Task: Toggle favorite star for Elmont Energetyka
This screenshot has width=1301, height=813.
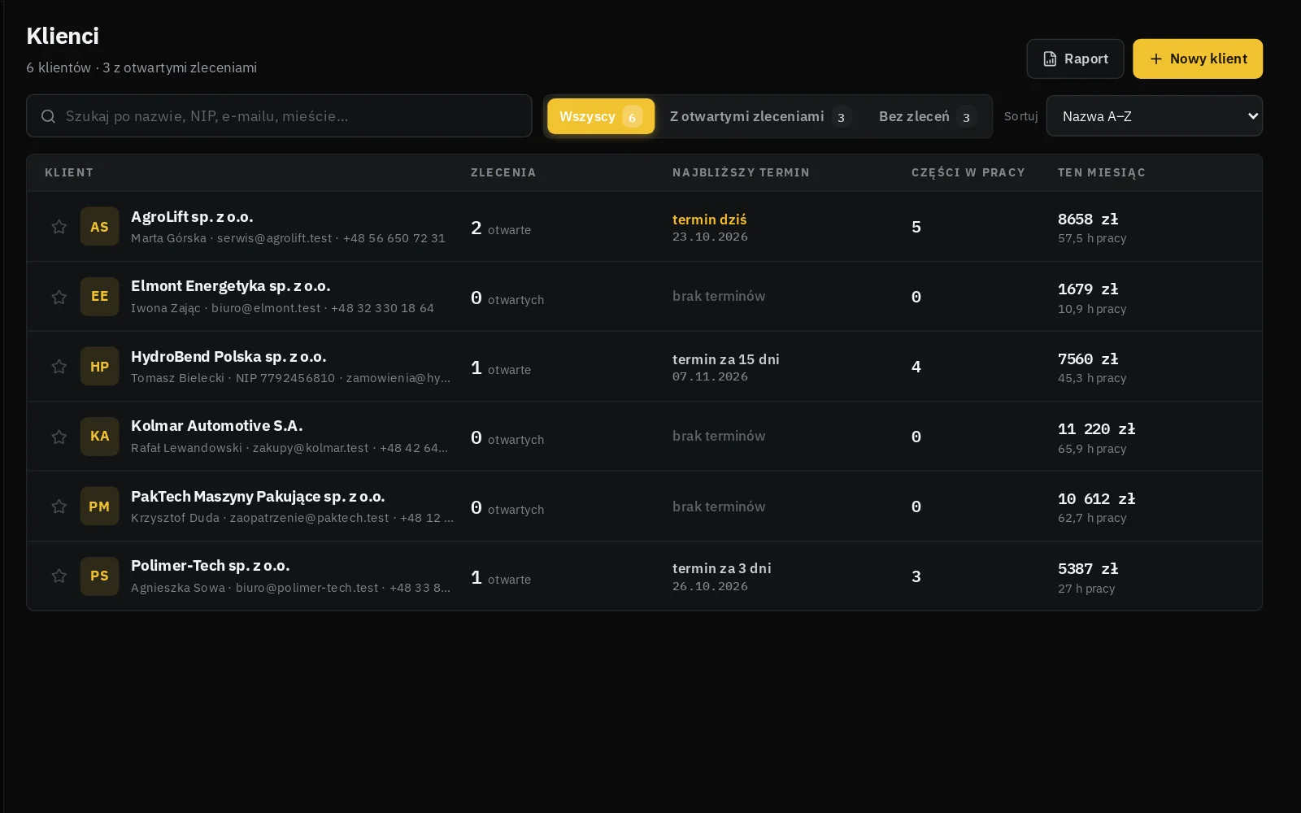Action: [x=59, y=297]
